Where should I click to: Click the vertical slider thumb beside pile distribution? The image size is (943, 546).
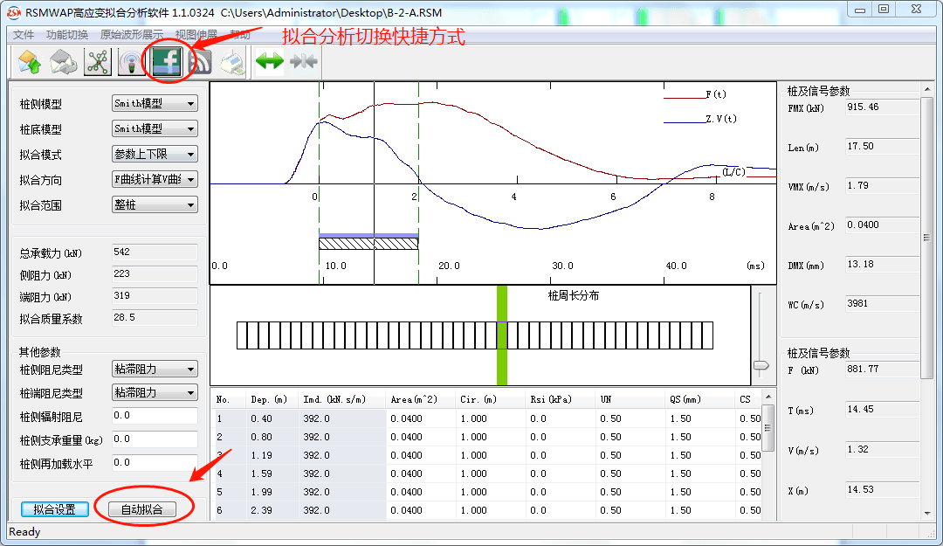point(761,365)
